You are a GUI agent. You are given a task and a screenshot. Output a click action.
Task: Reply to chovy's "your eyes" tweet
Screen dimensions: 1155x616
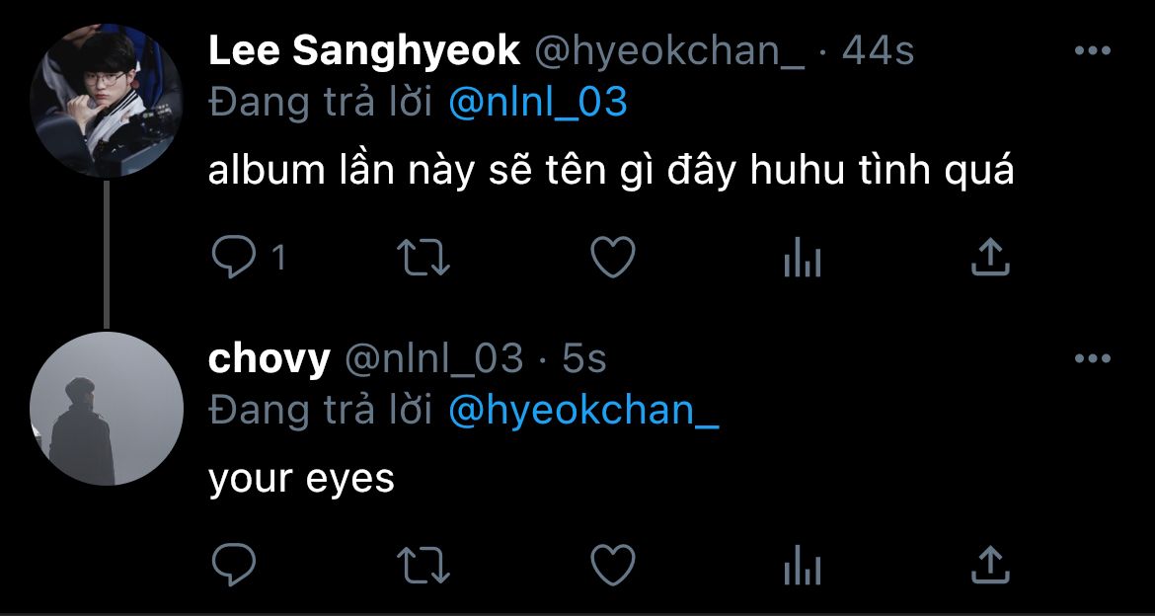[235, 566]
